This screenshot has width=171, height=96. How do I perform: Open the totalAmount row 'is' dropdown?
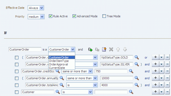pyautogui.click(x=82, y=85)
